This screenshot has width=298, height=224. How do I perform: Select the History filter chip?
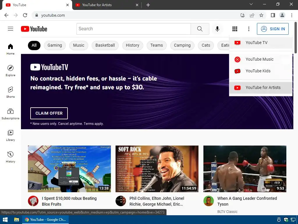[132, 45]
